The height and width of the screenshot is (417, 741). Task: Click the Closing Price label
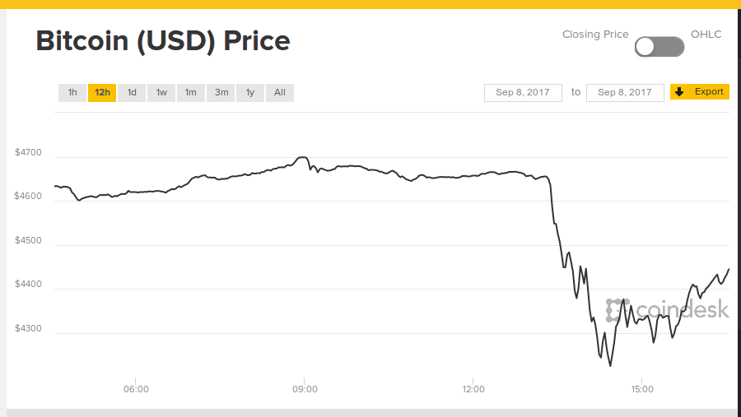tap(595, 35)
